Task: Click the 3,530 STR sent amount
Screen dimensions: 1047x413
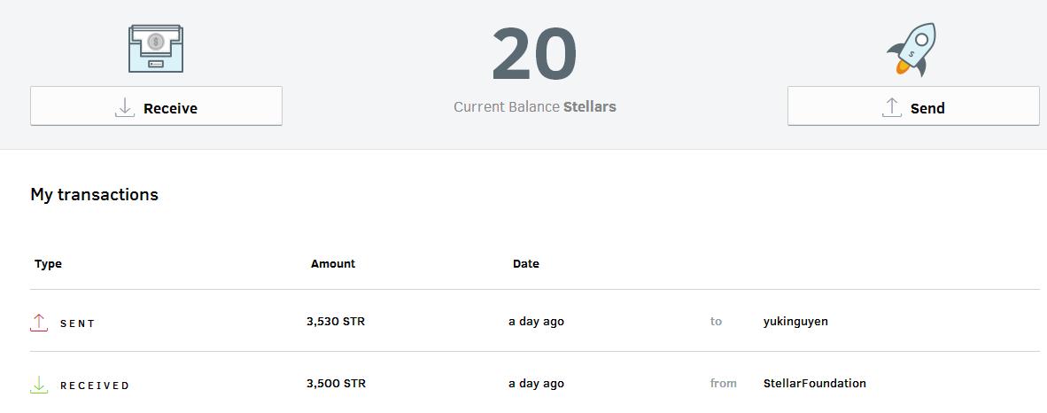Action: click(x=336, y=322)
